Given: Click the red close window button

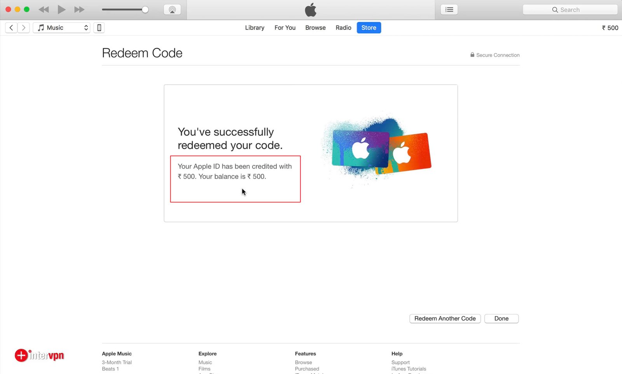Looking at the screenshot, I should [8, 9].
